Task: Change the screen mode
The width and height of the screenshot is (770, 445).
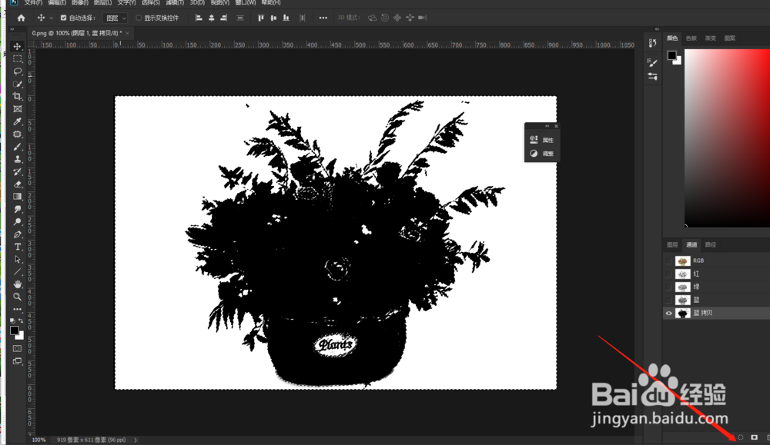Action: coord(17,361)
